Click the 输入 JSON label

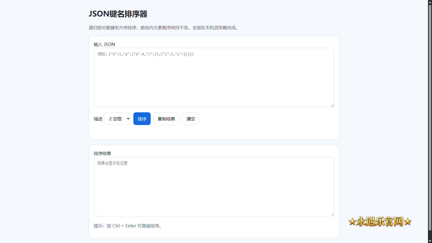click(x=104, y=44)
